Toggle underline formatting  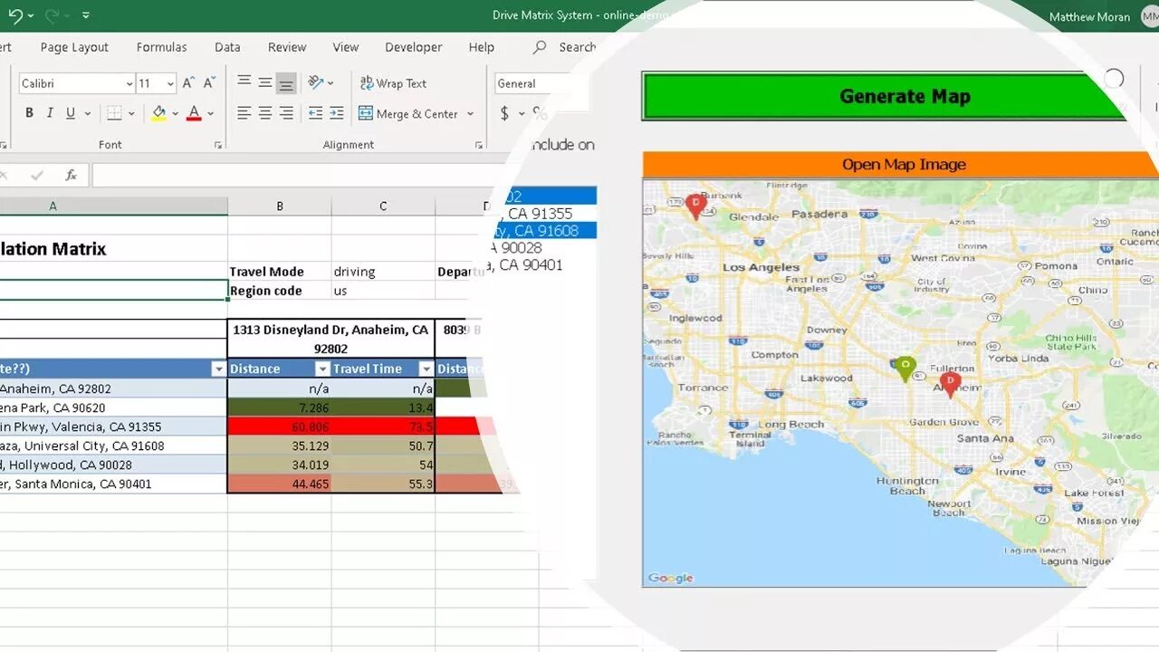[x=71, y=113]
